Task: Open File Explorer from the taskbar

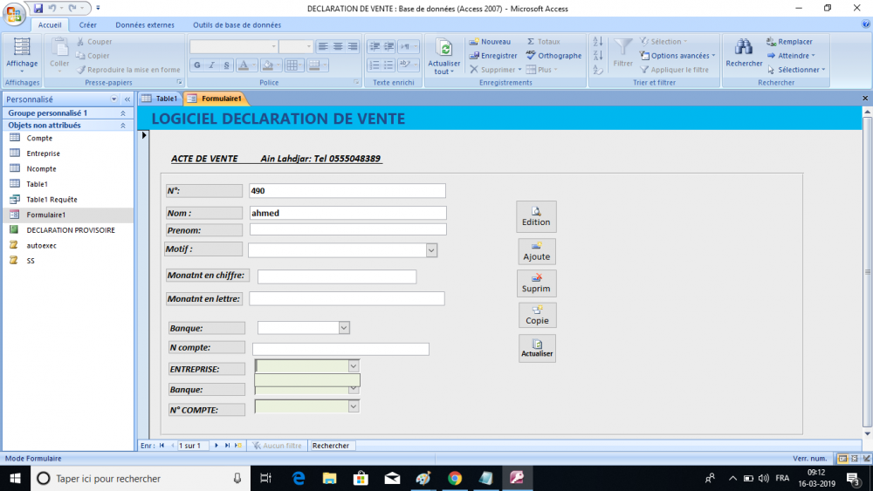Action: (x=330, y=478)
